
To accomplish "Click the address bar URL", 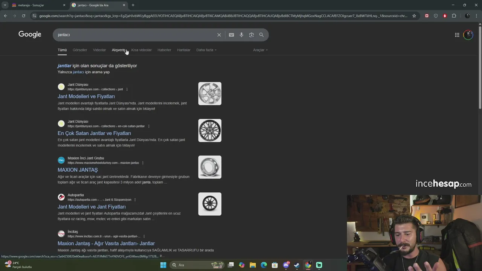I will pyautogui.click(x=223, y=16).
